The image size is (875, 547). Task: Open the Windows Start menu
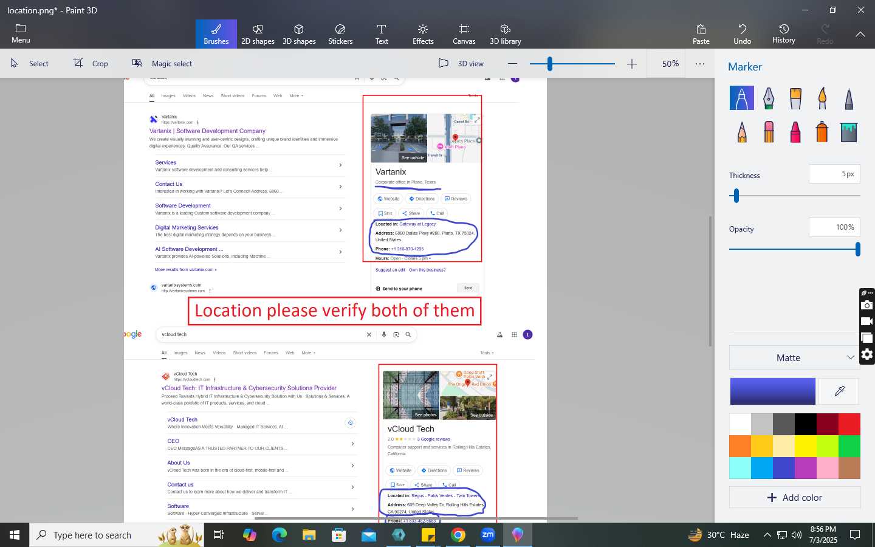[x=15, y=535]
